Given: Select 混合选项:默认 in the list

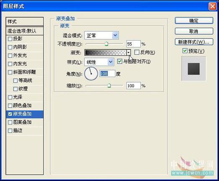Looking at the screenshot, I should point(25,31).
